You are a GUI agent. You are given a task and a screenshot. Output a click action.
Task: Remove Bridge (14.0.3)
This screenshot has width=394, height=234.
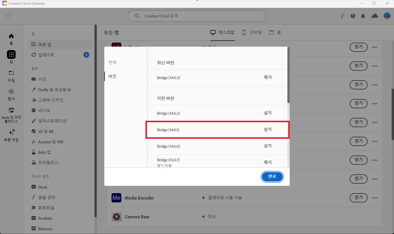click(268, 77)
